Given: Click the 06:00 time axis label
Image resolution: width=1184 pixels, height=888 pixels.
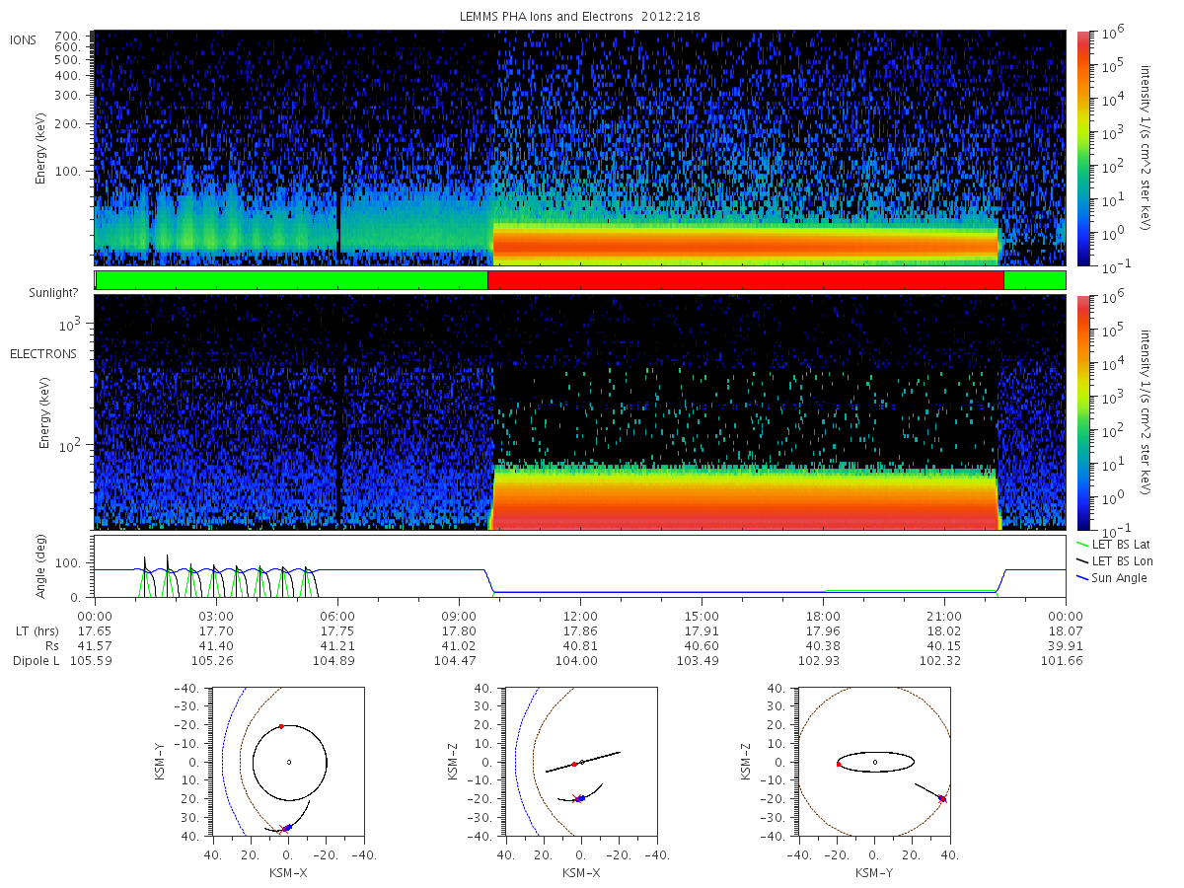Looking at the screenshot, I should 338,614.
